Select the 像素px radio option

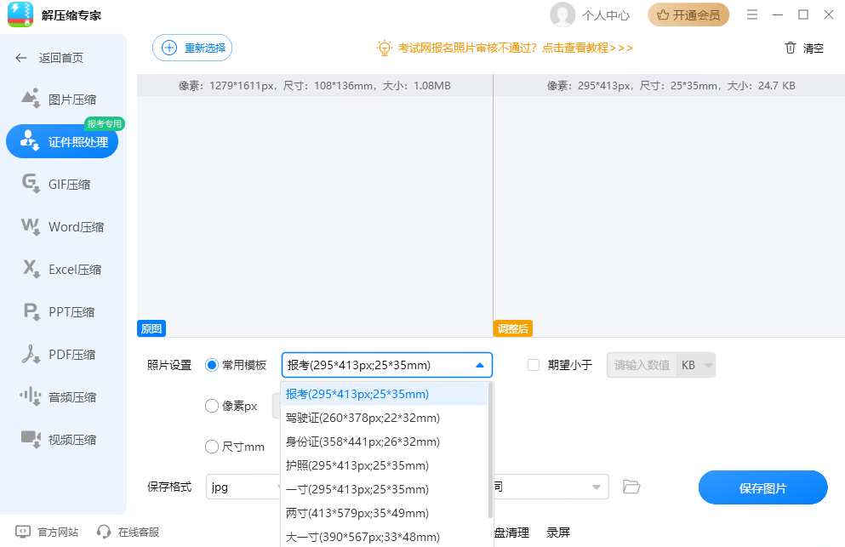tap(212, 406)
